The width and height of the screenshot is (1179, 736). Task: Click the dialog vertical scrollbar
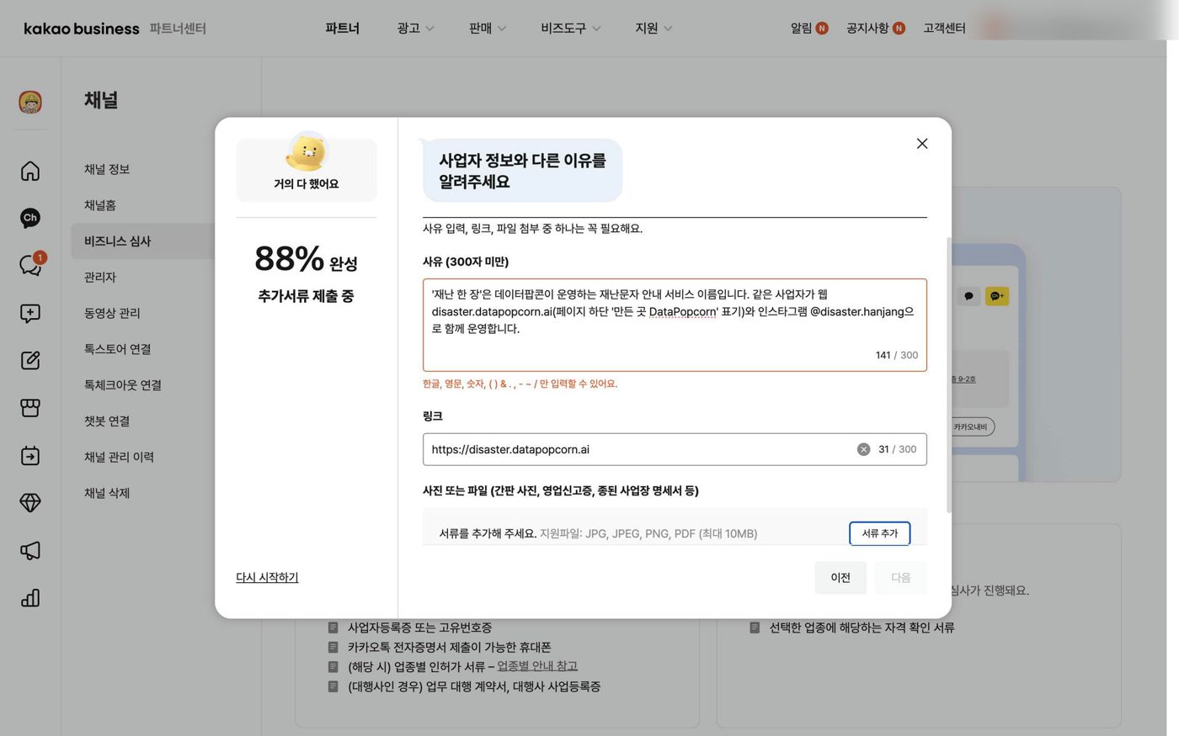(x=949, y=374)
